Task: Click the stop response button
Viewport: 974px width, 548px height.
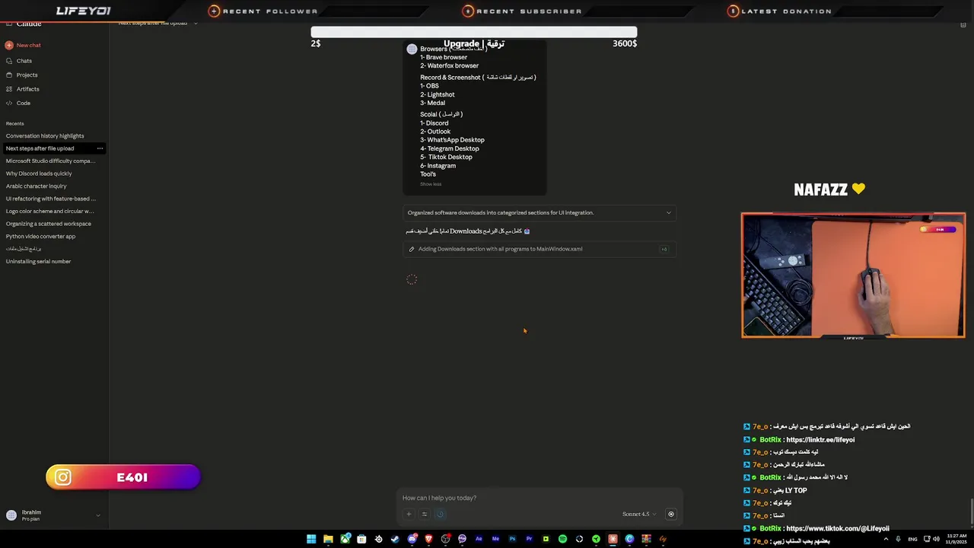Action: pyautogui.click(x=670, y=514)
